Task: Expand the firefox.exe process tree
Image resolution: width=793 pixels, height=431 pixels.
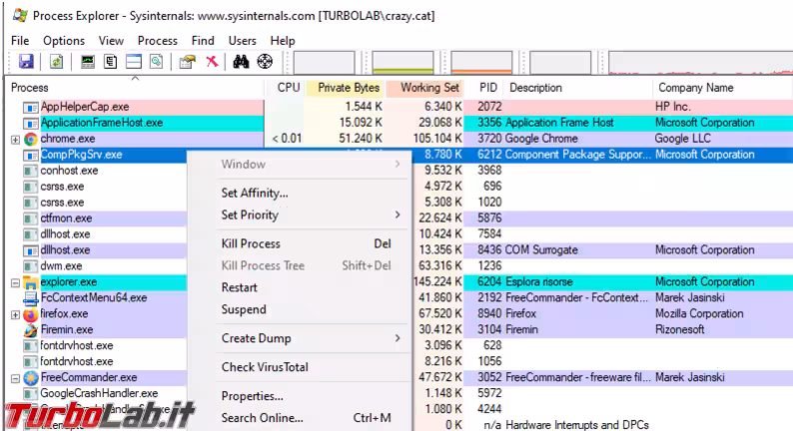Action: coord(15,314)
